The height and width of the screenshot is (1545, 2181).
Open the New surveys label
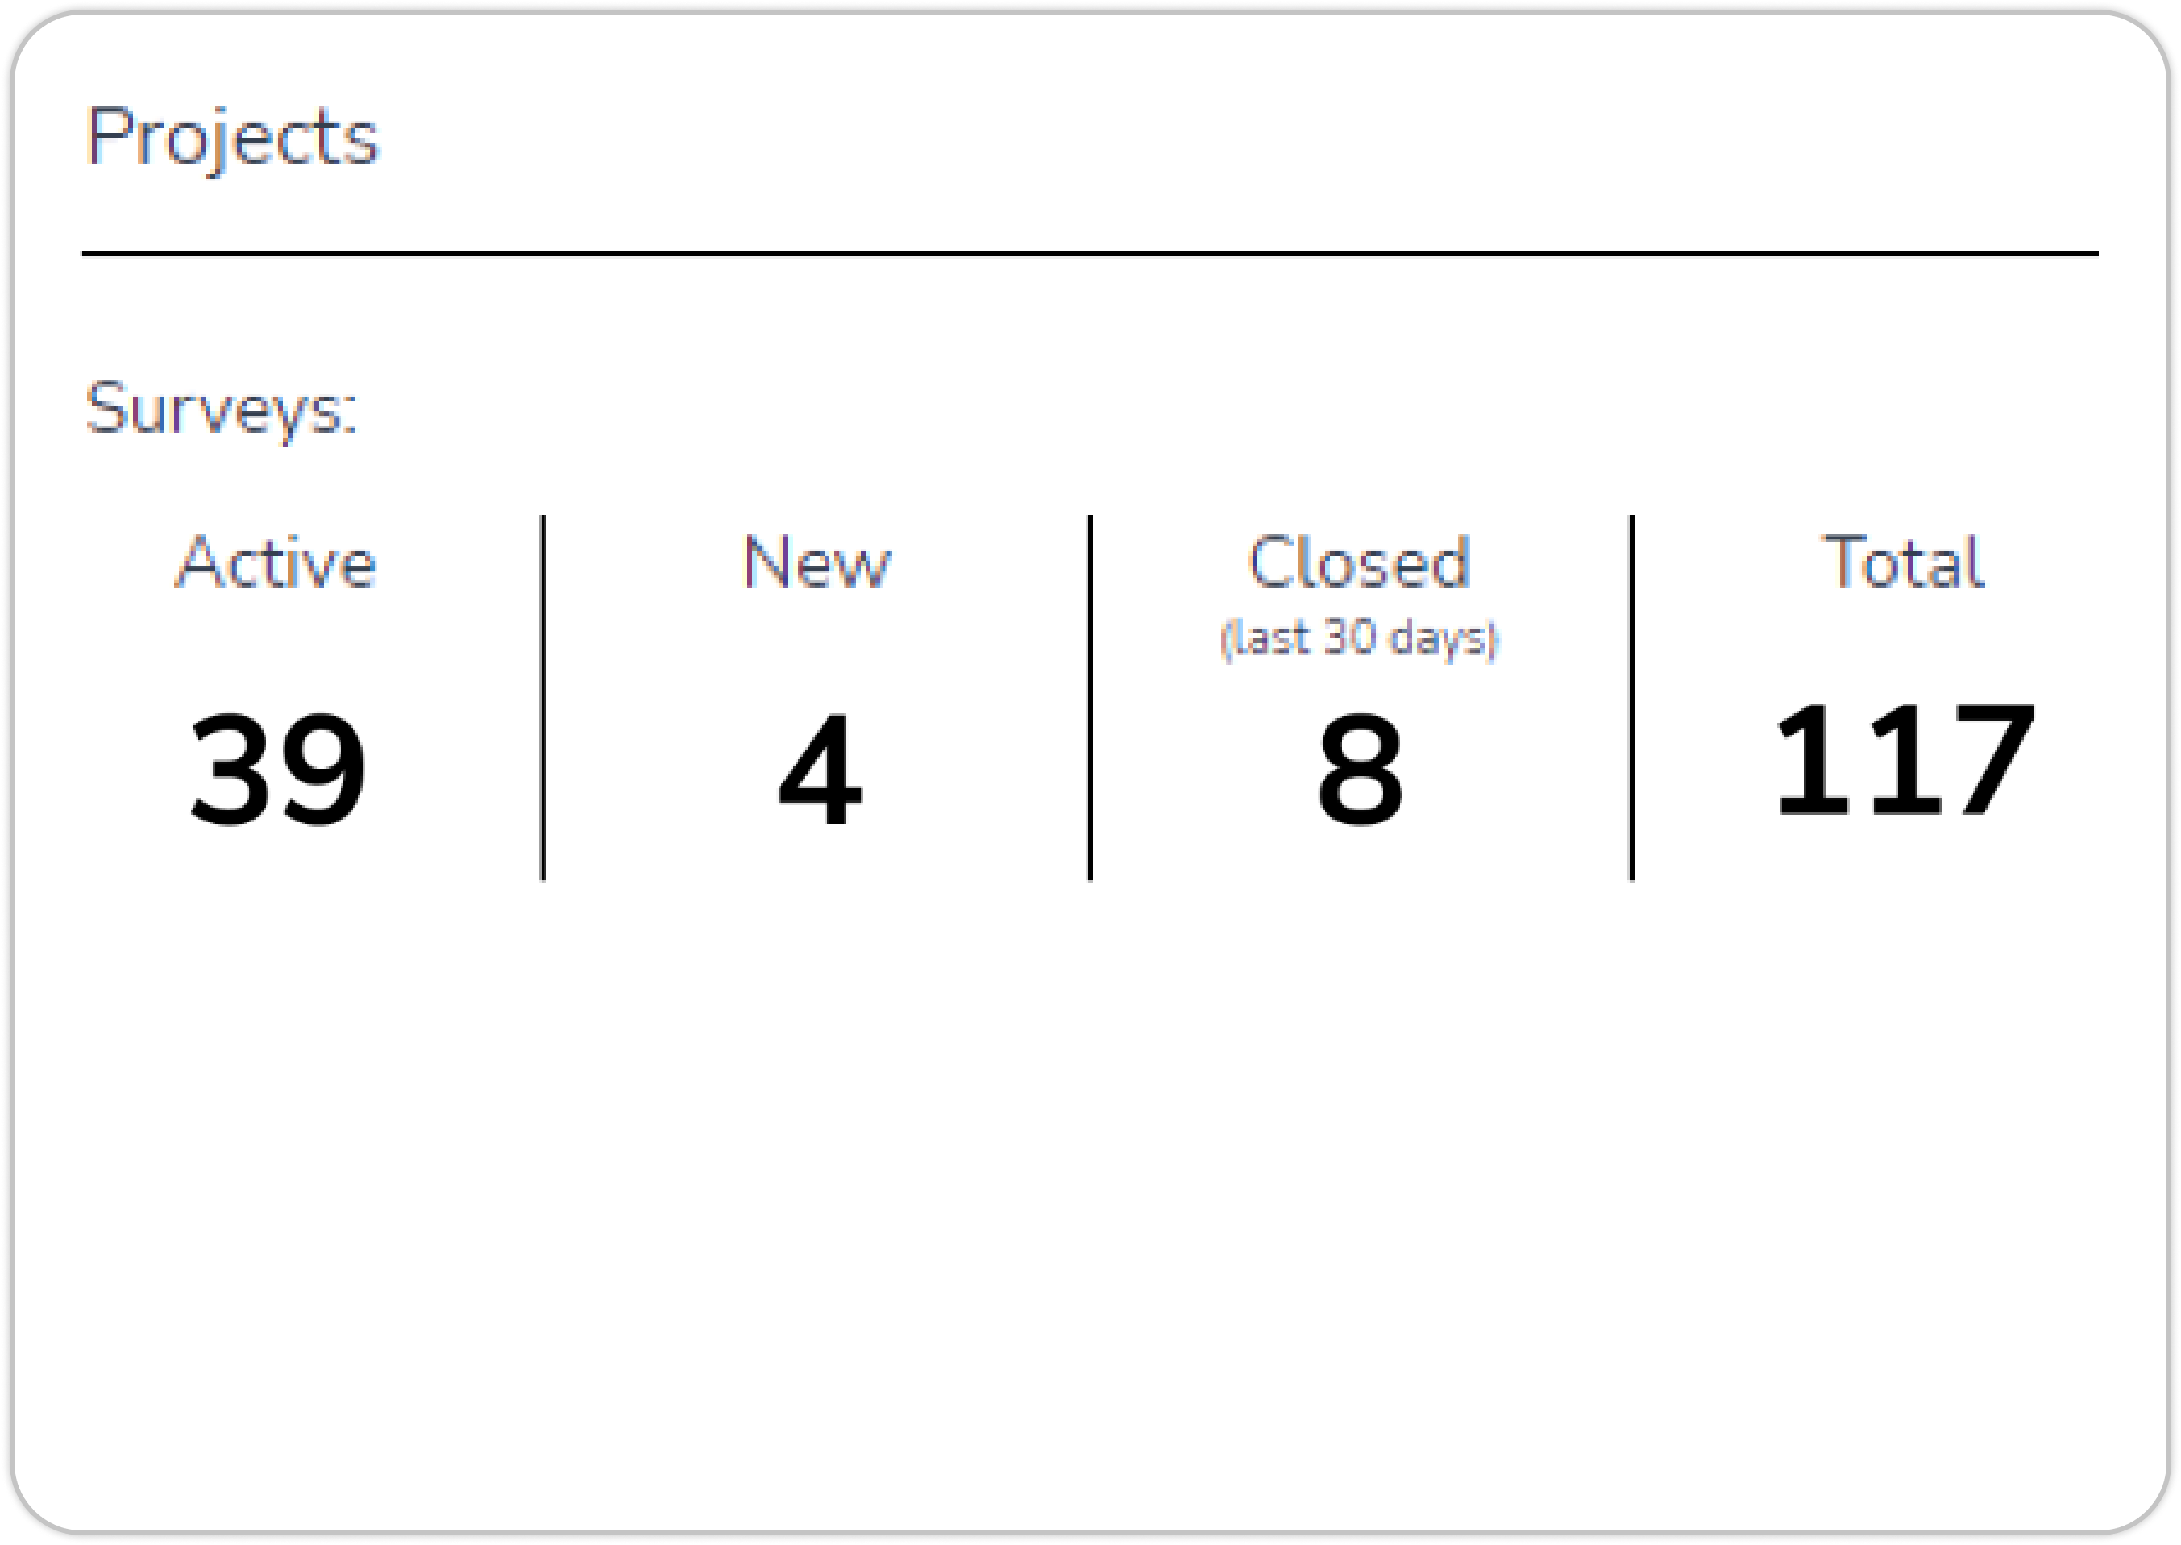coord(817,563)
